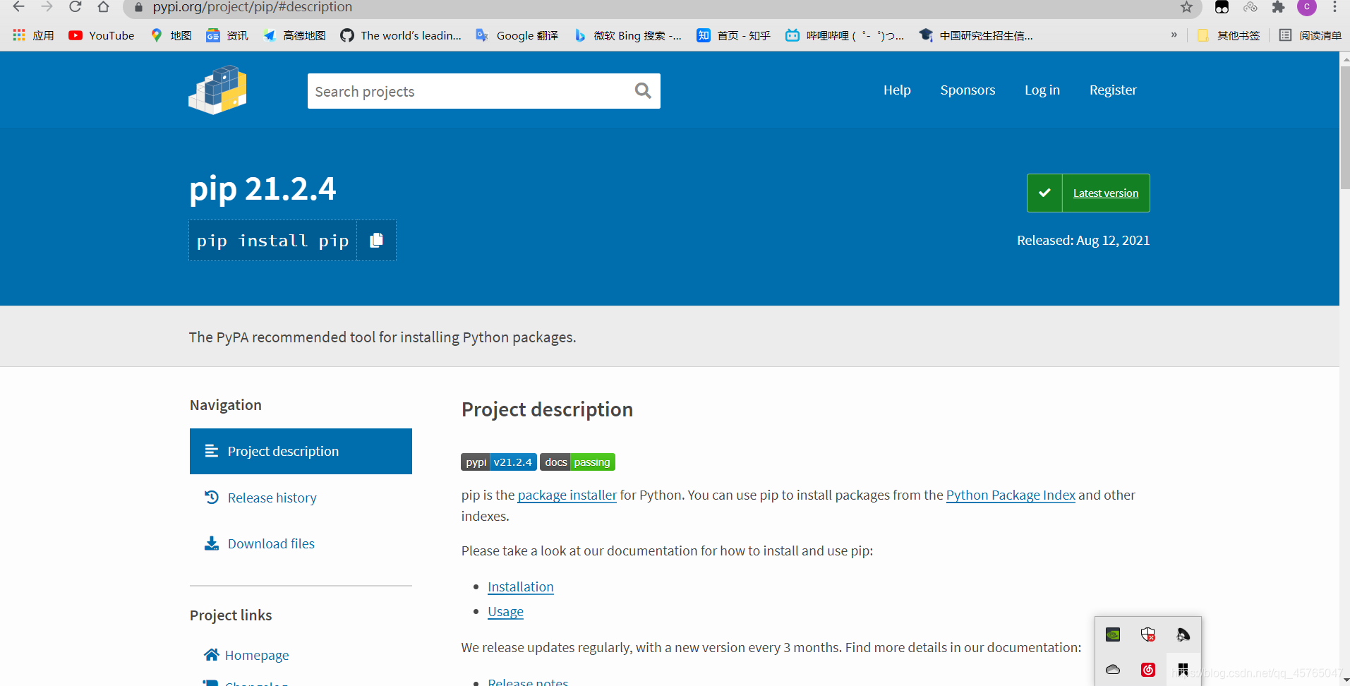Click the browser forward arrow

tap(47, 7)
